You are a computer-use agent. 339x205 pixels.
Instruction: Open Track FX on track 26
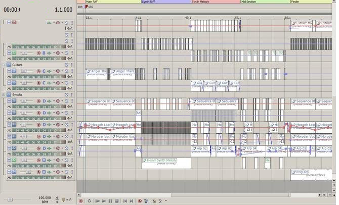pos(49,83)
